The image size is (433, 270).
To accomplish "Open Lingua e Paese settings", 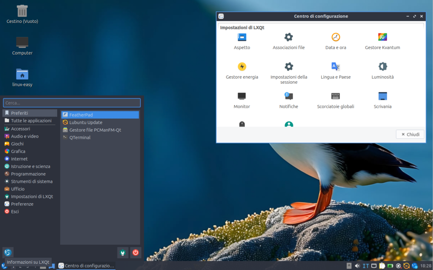I will 335,66.
